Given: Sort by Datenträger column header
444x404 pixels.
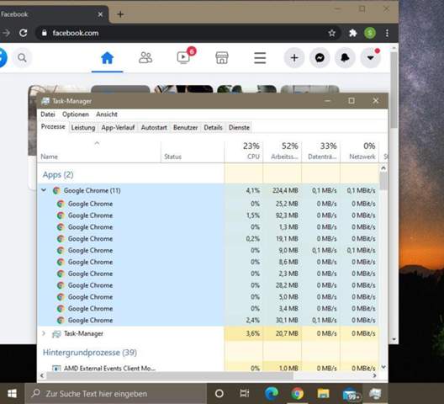Looking at the screenshot, I should pyautogui.click(x=321, y=151).
